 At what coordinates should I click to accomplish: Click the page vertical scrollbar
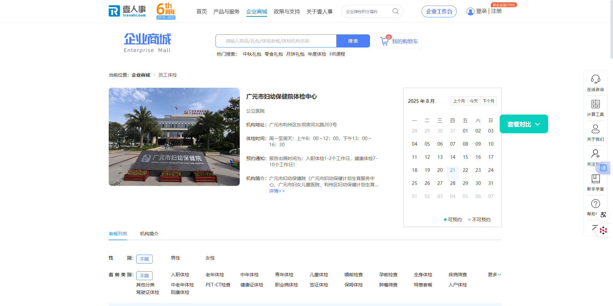(x=611, y=29)
